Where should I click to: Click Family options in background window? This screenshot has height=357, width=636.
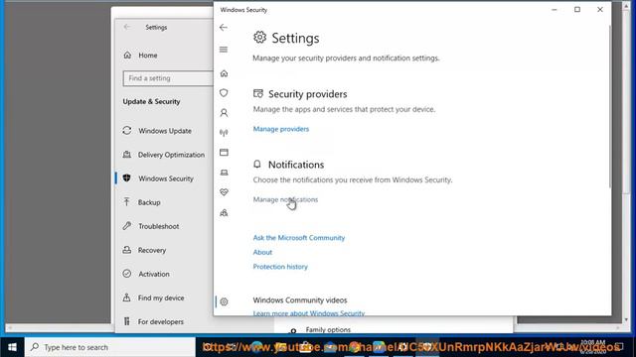point(328,330)
